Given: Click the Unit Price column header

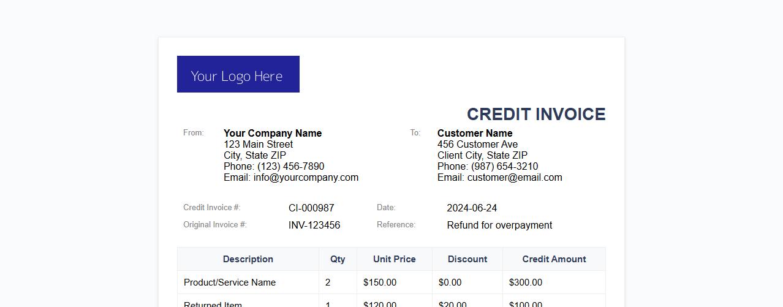Looking at the screenshot, I should pos(395,259).
